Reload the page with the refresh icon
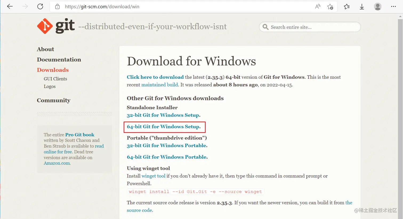 click(x=40, y=6)
